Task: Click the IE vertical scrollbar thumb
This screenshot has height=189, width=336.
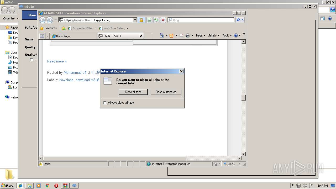Action: click(244, 97)
